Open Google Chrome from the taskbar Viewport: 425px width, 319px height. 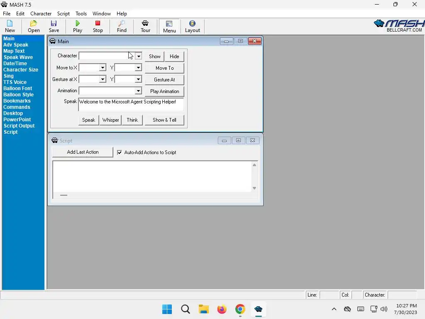click(x=240, y=309)
